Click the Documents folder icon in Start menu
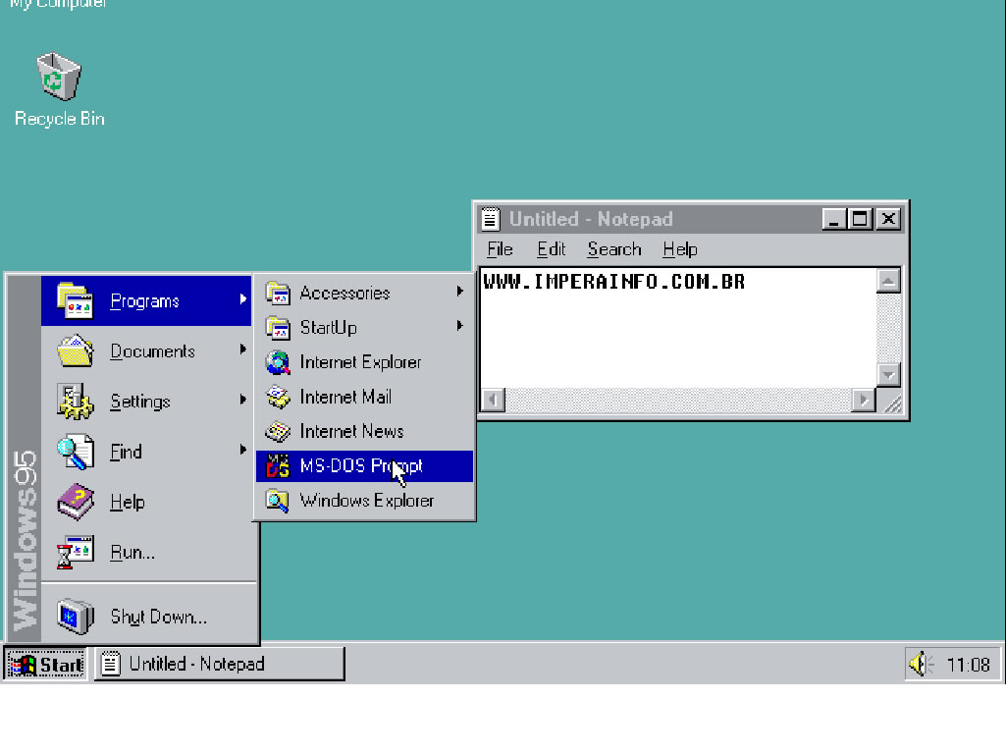Image resolution: width=1006 pixels, height=754 pixels. tap(75, 350)
